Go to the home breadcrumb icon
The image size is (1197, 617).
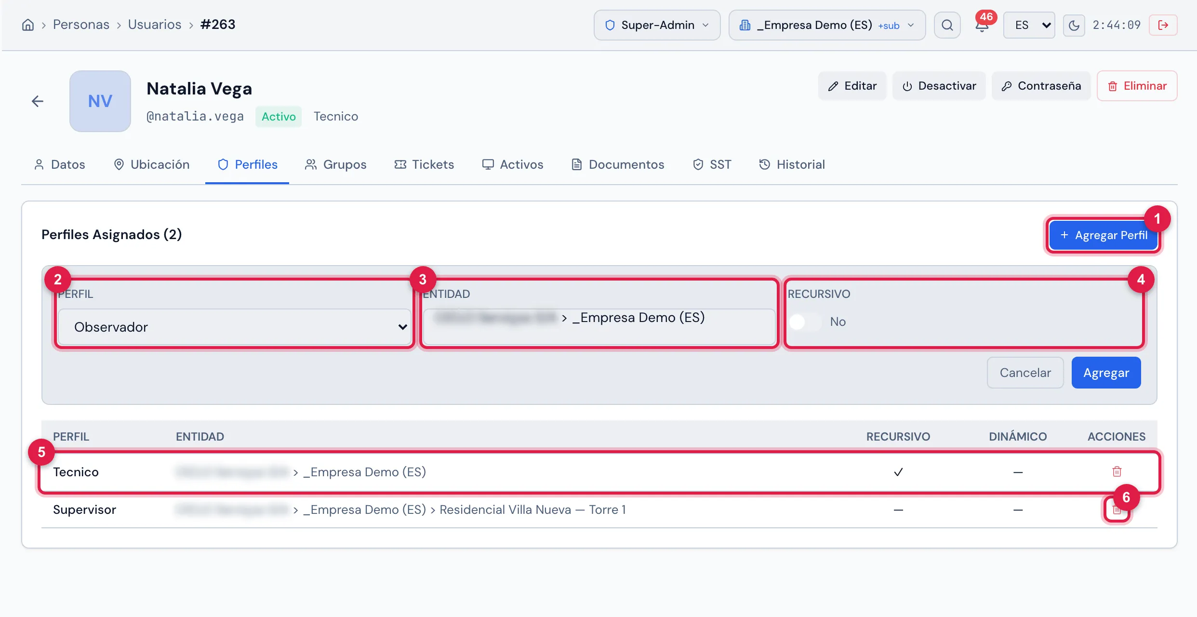(28, 25)
